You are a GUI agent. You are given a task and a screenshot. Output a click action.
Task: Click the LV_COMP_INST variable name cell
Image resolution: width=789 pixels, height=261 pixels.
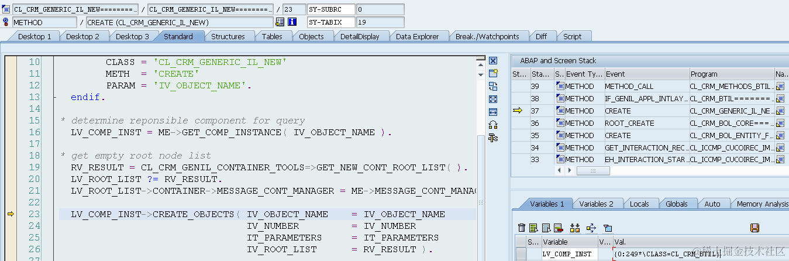[x=570, y=254]
